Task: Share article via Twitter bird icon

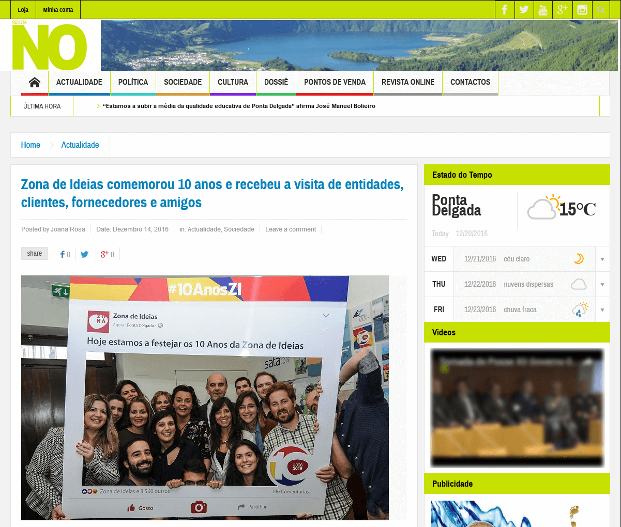Action: click(85, 254)
